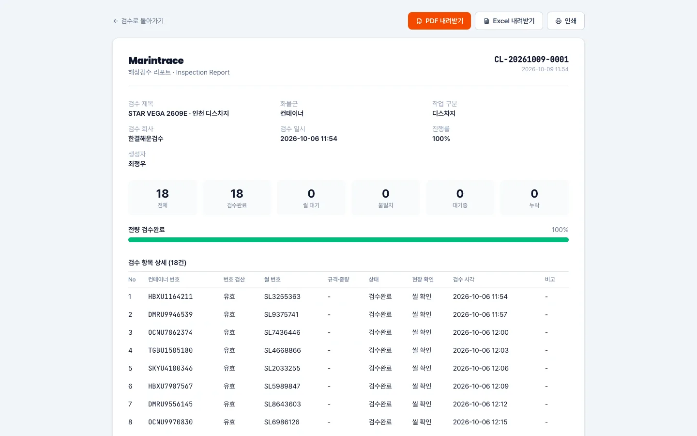Go back via 검수로 돌아가기 link

138,21
